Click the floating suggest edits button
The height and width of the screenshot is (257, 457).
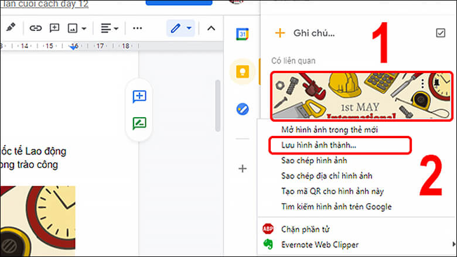pos(139,123)
